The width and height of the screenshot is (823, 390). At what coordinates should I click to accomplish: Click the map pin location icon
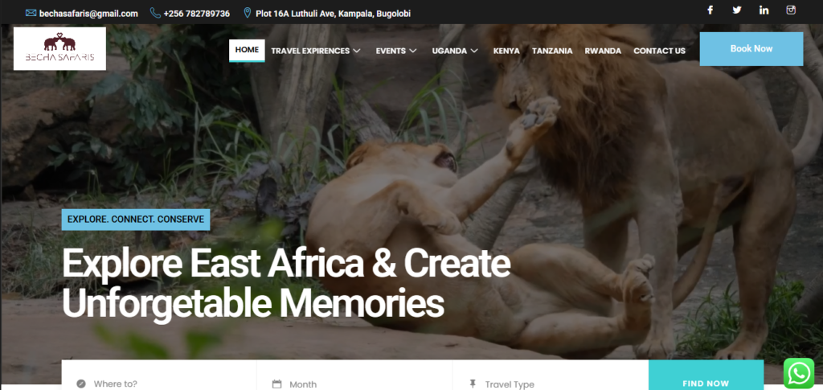248,13
